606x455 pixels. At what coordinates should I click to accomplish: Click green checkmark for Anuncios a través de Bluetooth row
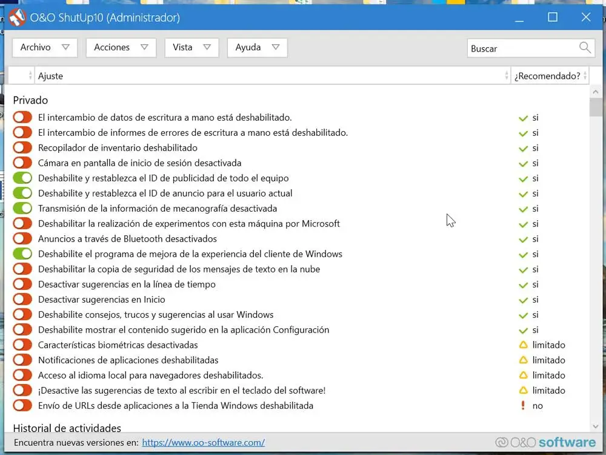pos(524,239)
